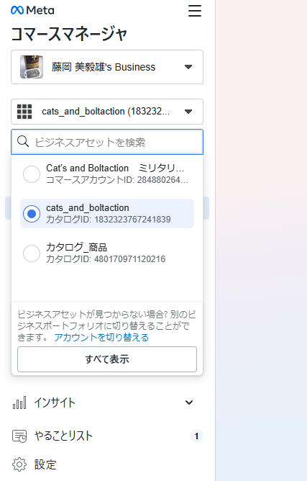307x481 pixels.
Task: Click the to-do list icon
Action: click(x=19, y=436)
